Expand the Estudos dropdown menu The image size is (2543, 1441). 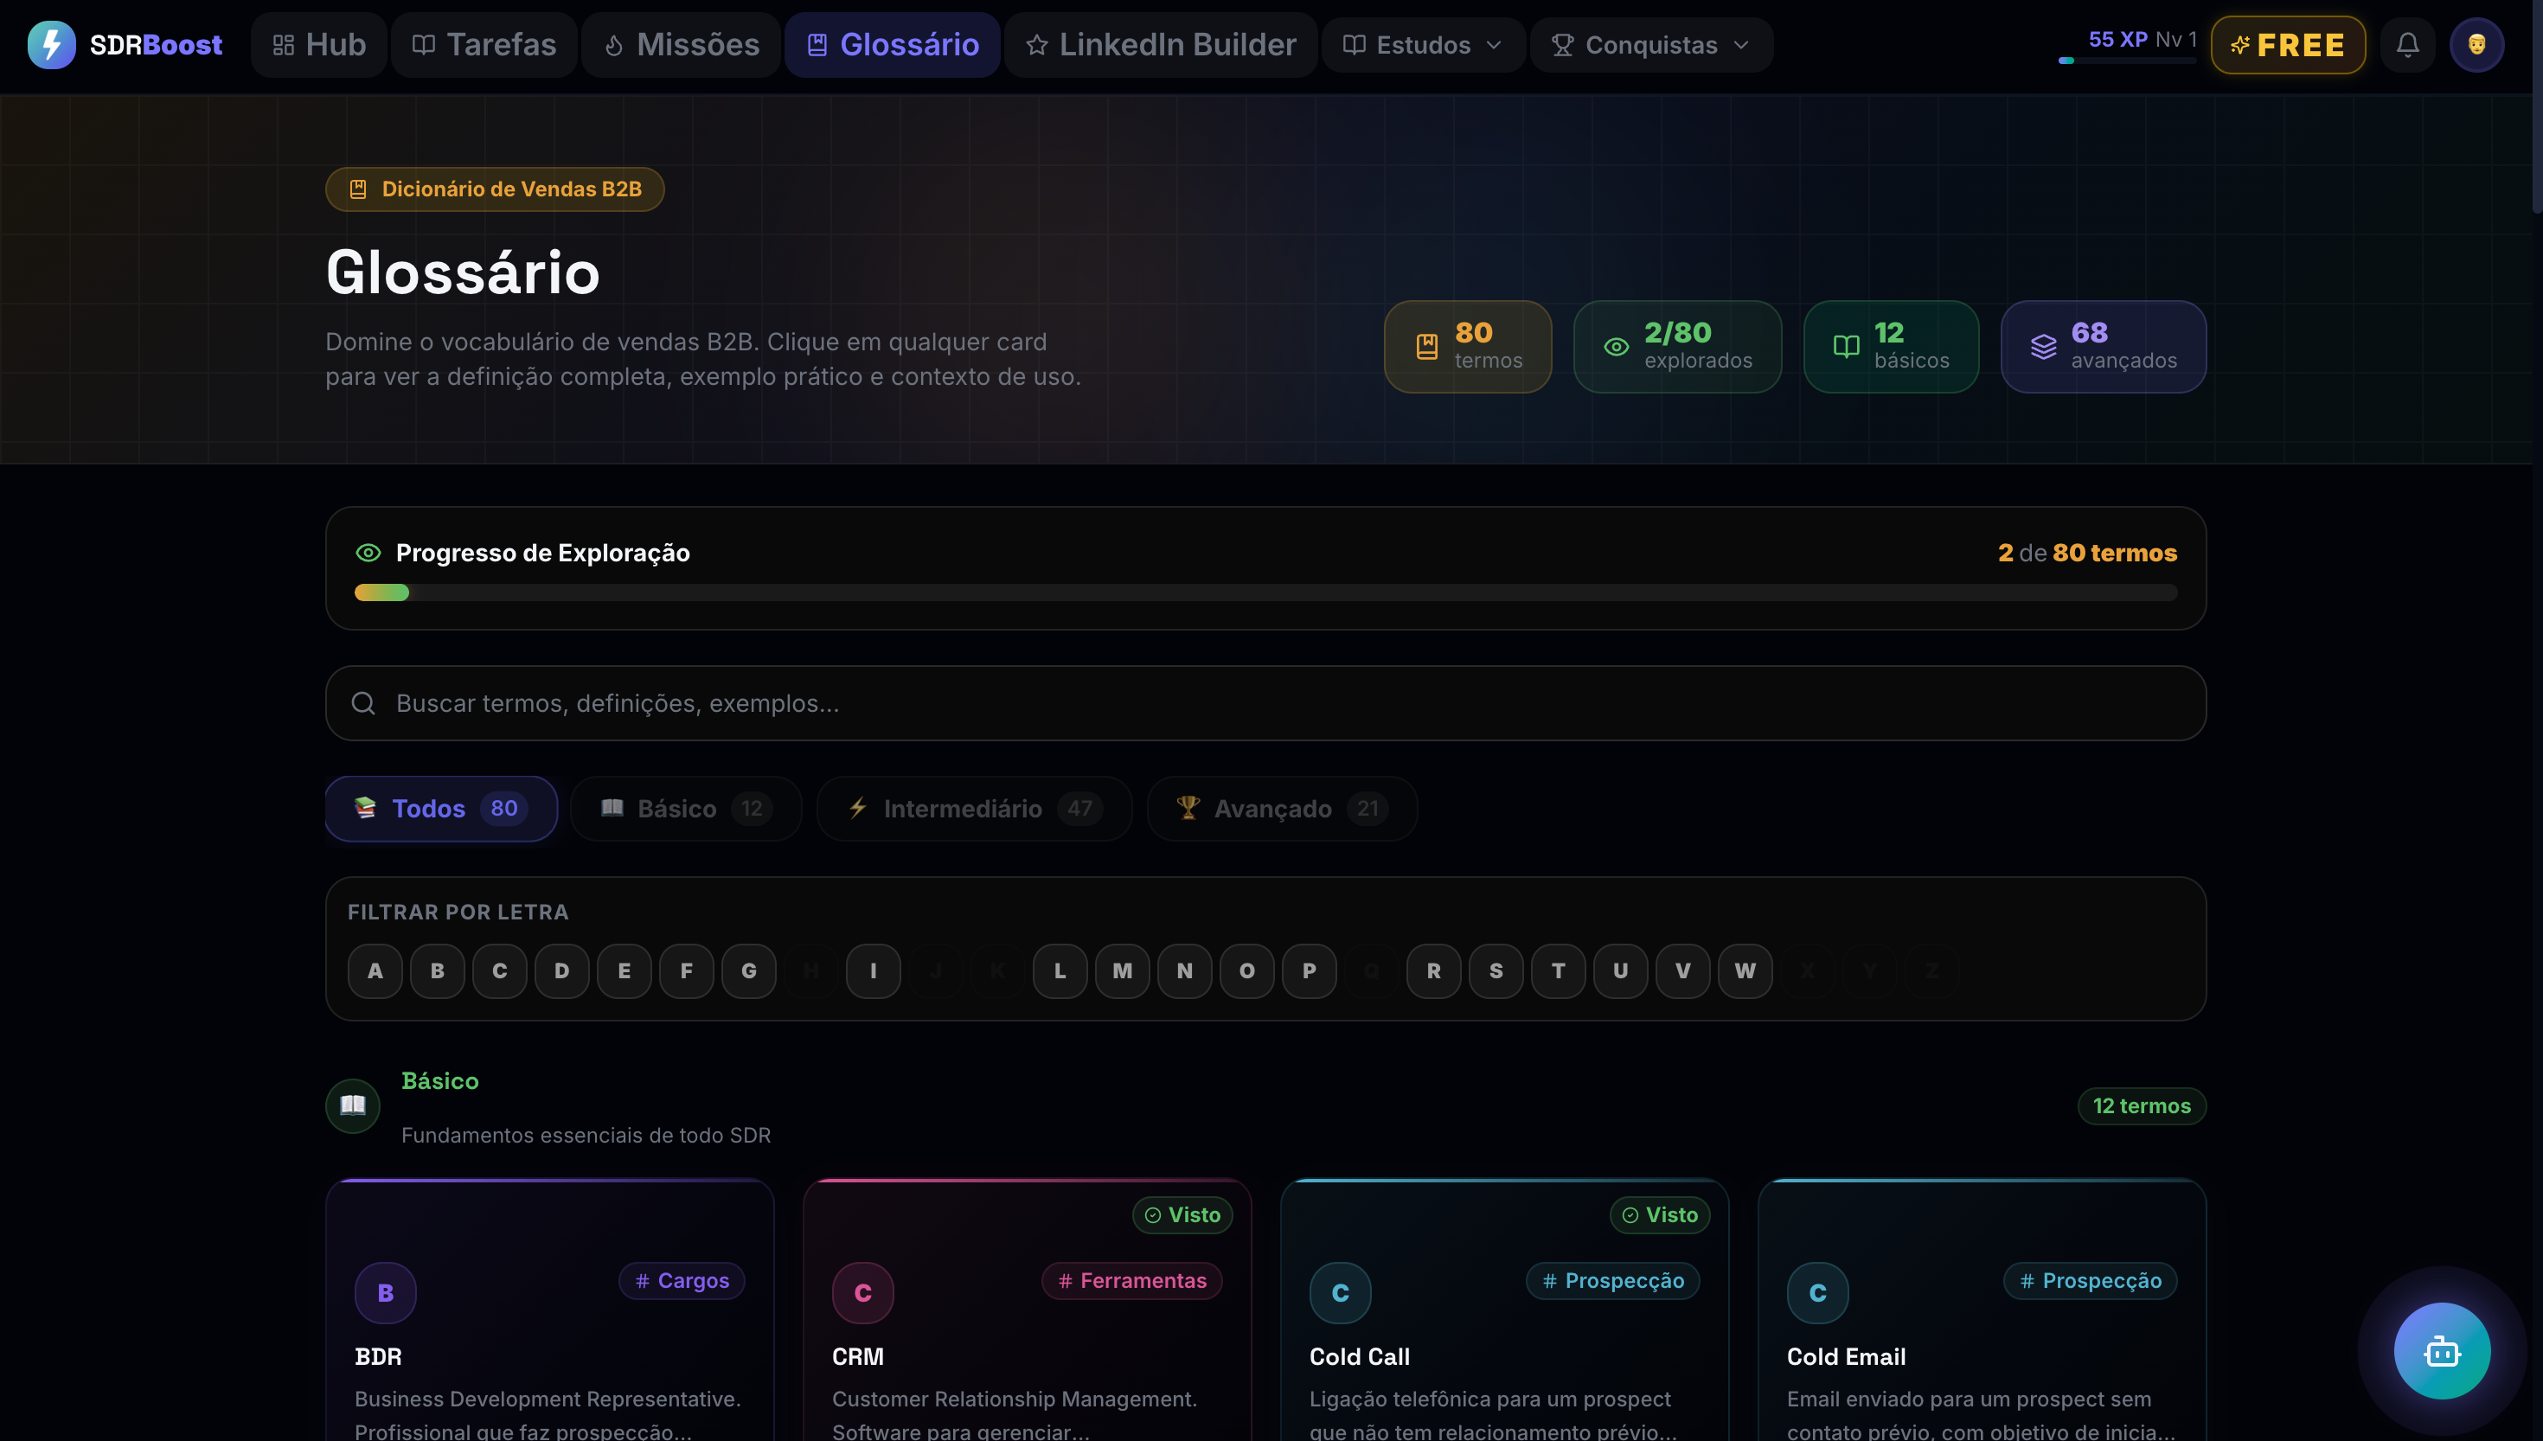1422,44
